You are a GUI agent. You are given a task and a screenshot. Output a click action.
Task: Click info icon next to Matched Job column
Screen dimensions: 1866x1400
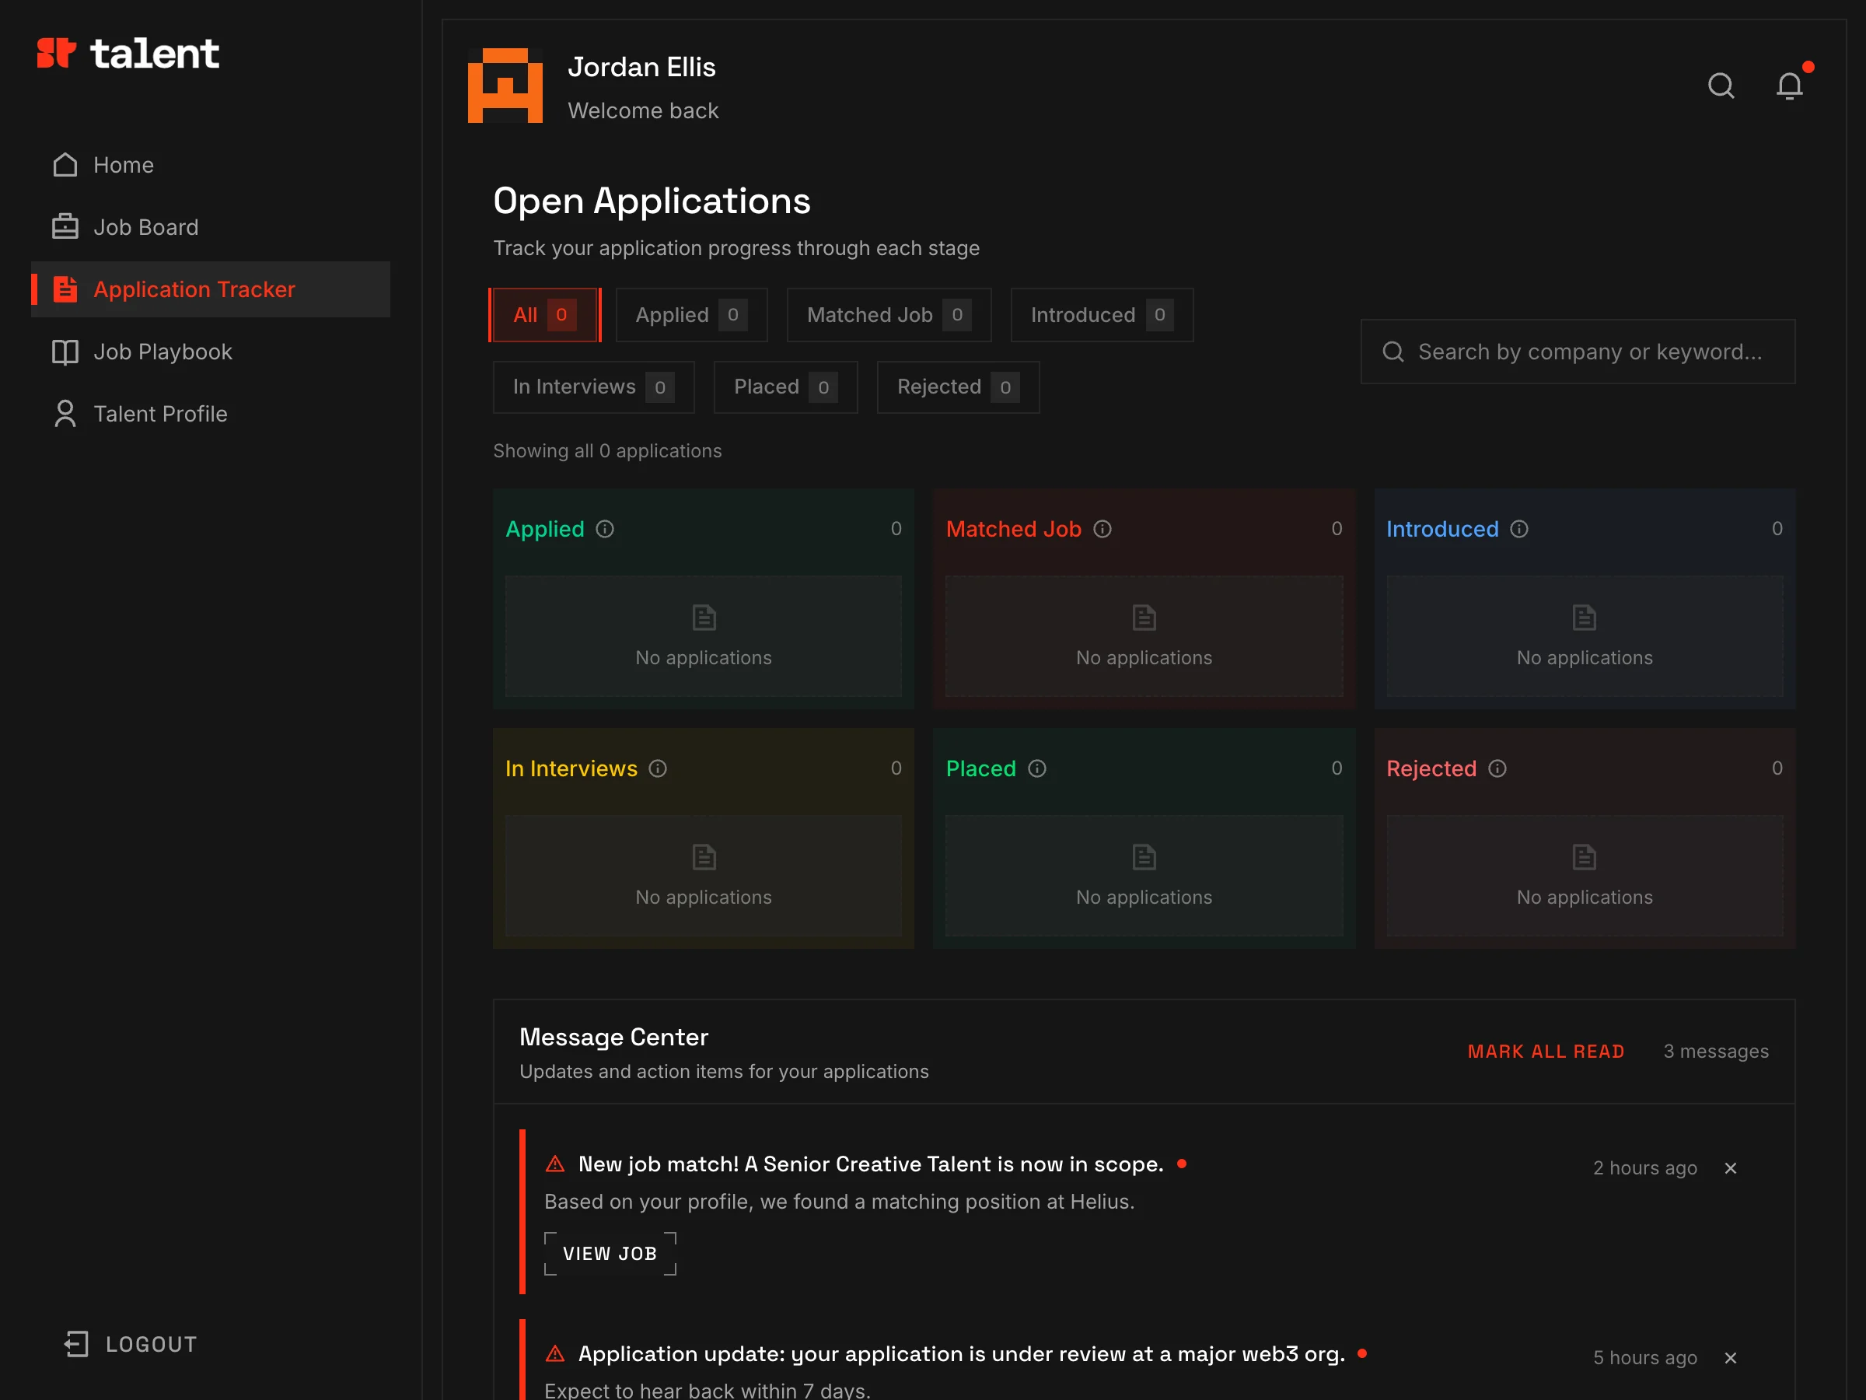[1102, 529]
